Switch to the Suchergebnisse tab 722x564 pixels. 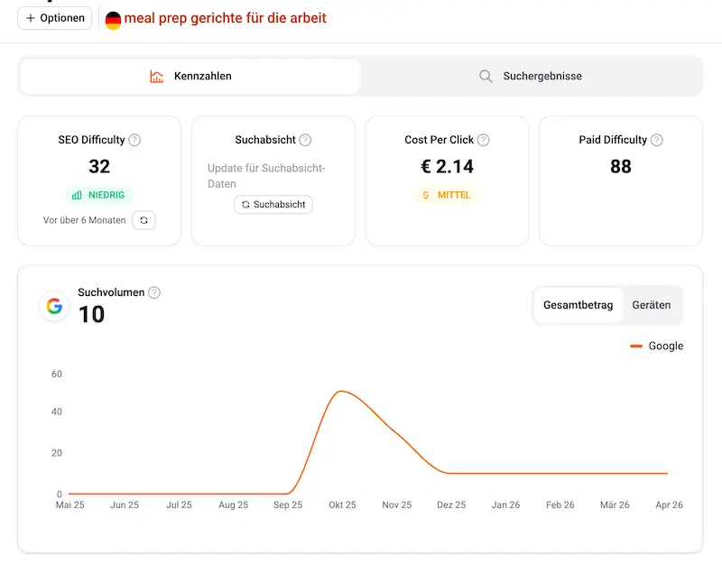(531, 77)
